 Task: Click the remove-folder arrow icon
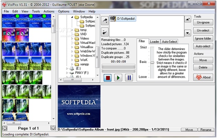point(105,32)
